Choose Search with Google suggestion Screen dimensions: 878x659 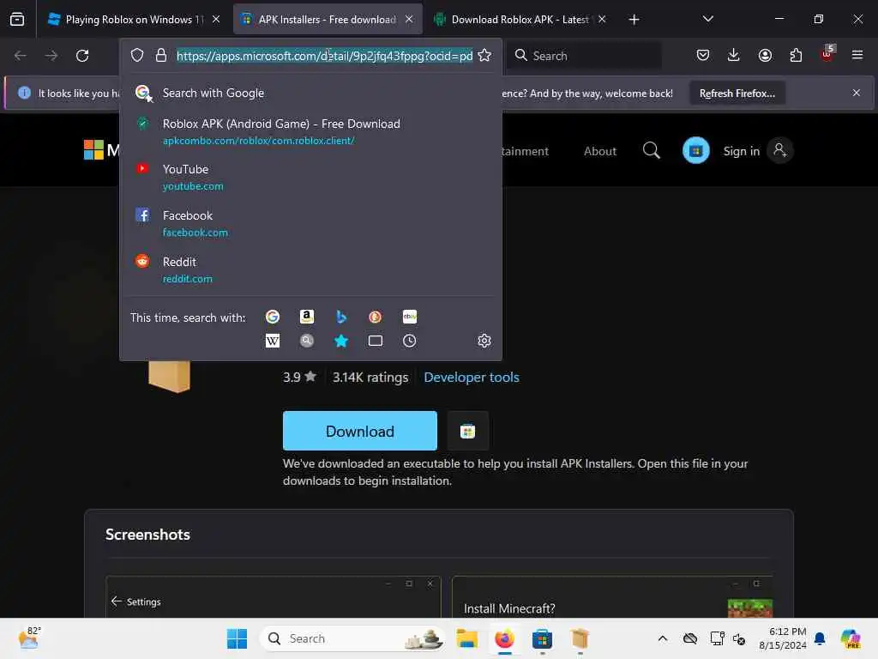pyautogui.click(x=310, y=93)
